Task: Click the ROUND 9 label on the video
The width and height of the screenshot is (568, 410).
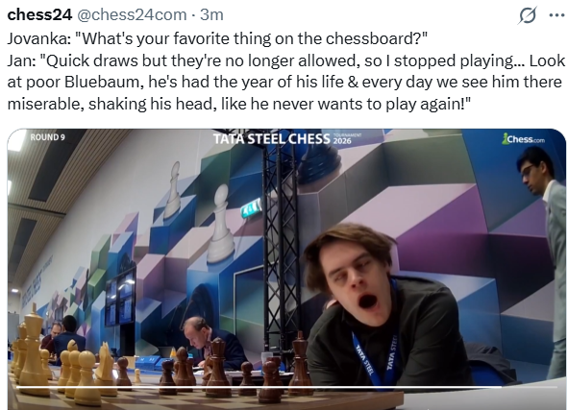Action: (47, 137)
